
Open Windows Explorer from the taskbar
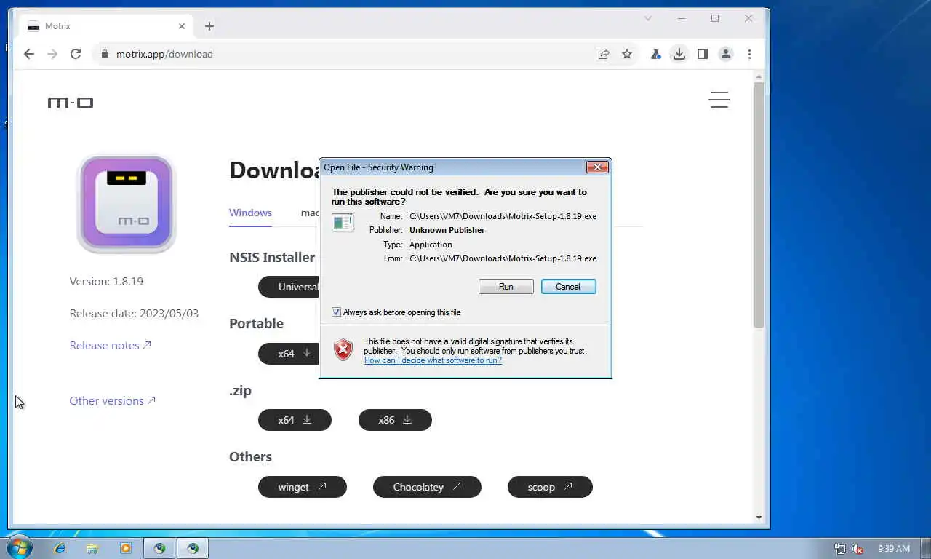pos(92,548)
